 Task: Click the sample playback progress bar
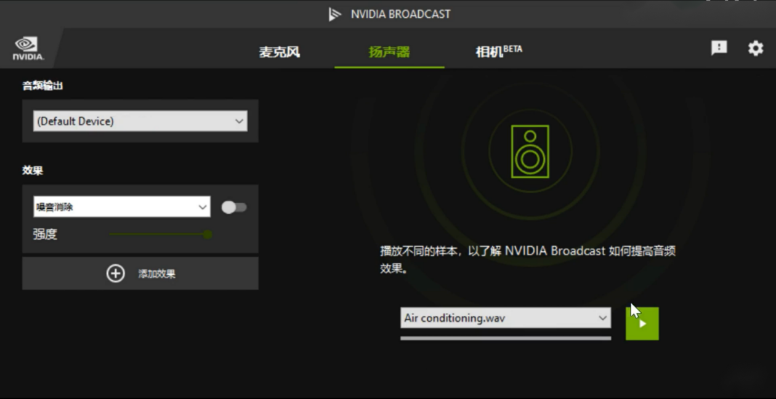click(x=506, y=338)
